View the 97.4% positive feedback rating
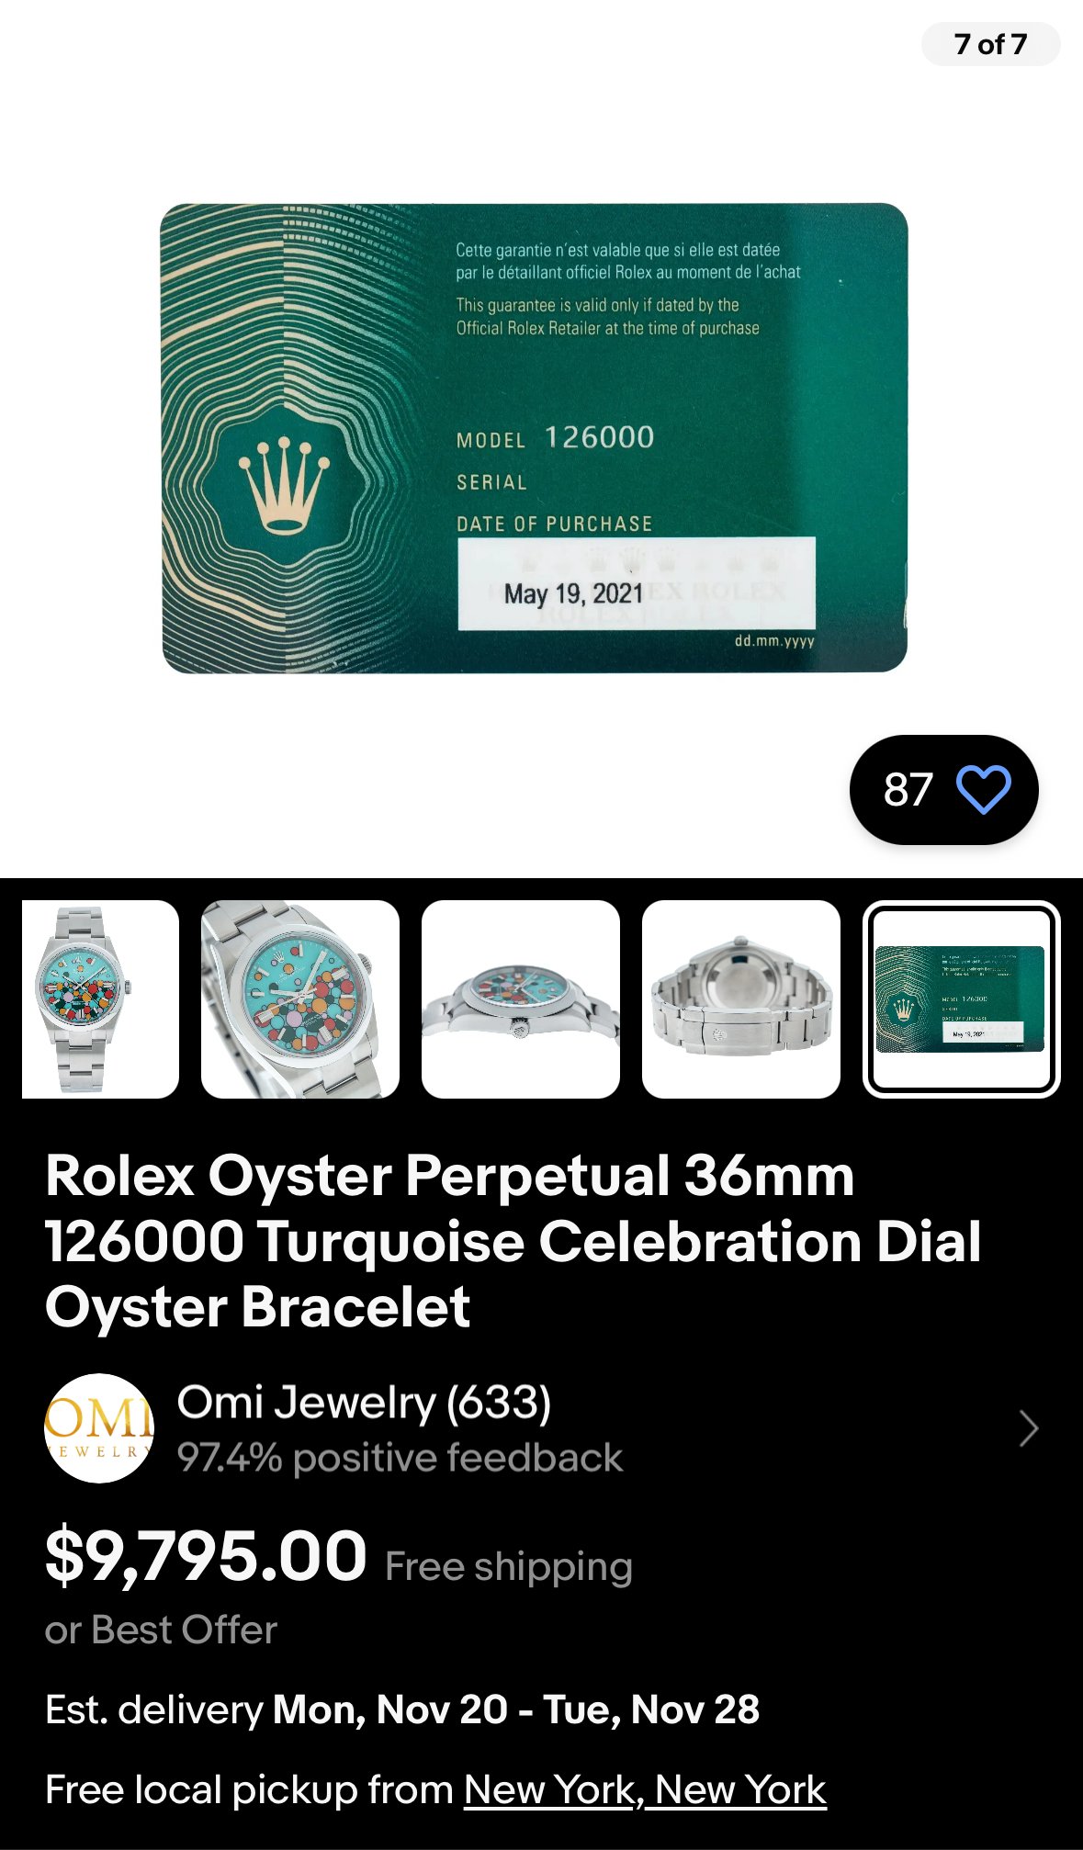The height and width of the screenshot is (1850, 1083). click(x=400, y=1458)
